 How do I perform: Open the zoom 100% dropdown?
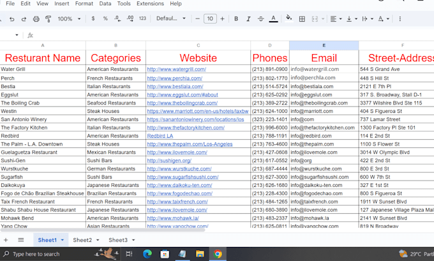[69, 19]
